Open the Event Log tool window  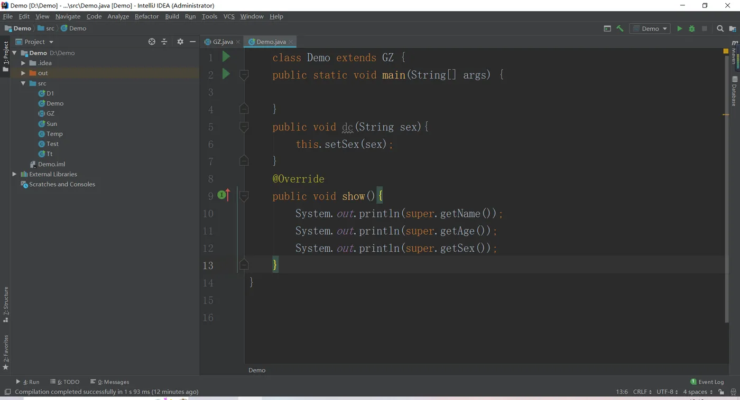pos(707,382)
